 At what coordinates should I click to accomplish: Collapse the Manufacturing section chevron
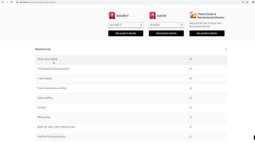pyautogui.click(x=226, y=49)
